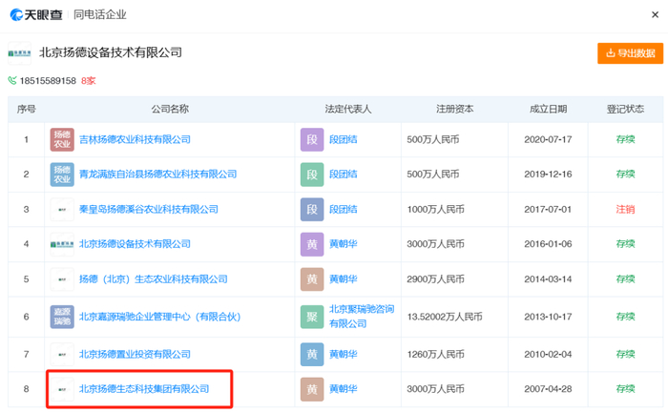This screenshot has width=668, height=412.
Task: Click founding date 2016-01-06
Action: coord(548,244)
